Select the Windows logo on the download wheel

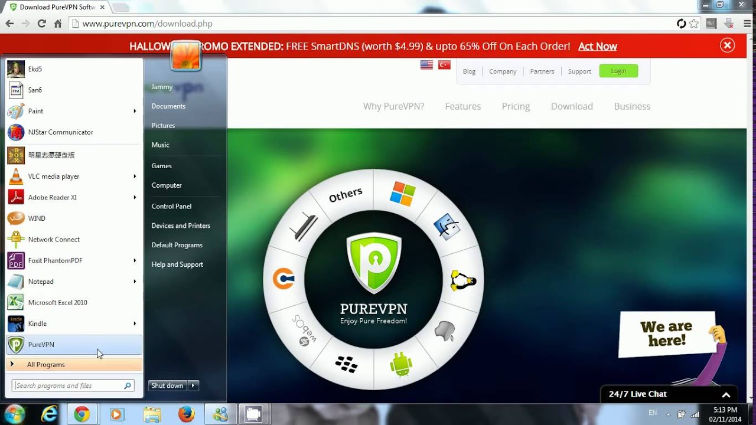pos(403,194)
